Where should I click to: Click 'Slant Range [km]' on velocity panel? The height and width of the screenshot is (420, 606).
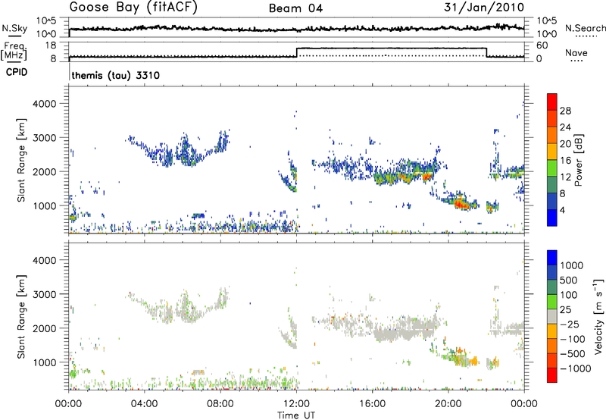(x=21, y=316)
